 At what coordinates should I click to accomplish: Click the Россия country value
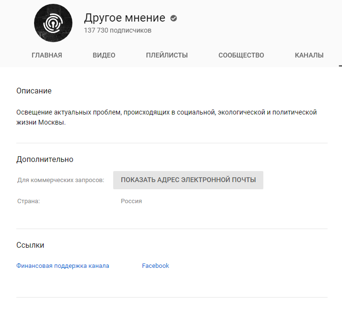(x=131, y=201)
